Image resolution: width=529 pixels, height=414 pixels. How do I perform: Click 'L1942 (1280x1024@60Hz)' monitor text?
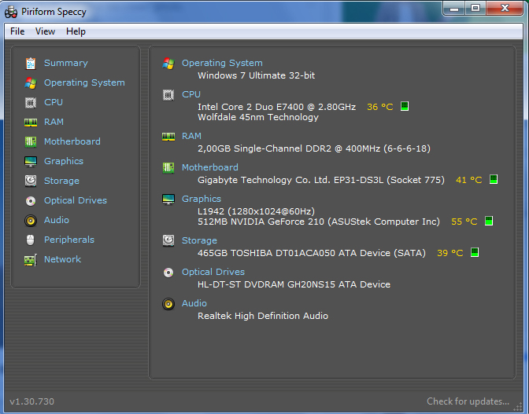tap(256, 211)
